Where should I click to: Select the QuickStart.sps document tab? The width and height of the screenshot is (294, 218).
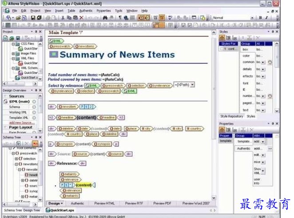pyautogui.click(x=60, y=210)
